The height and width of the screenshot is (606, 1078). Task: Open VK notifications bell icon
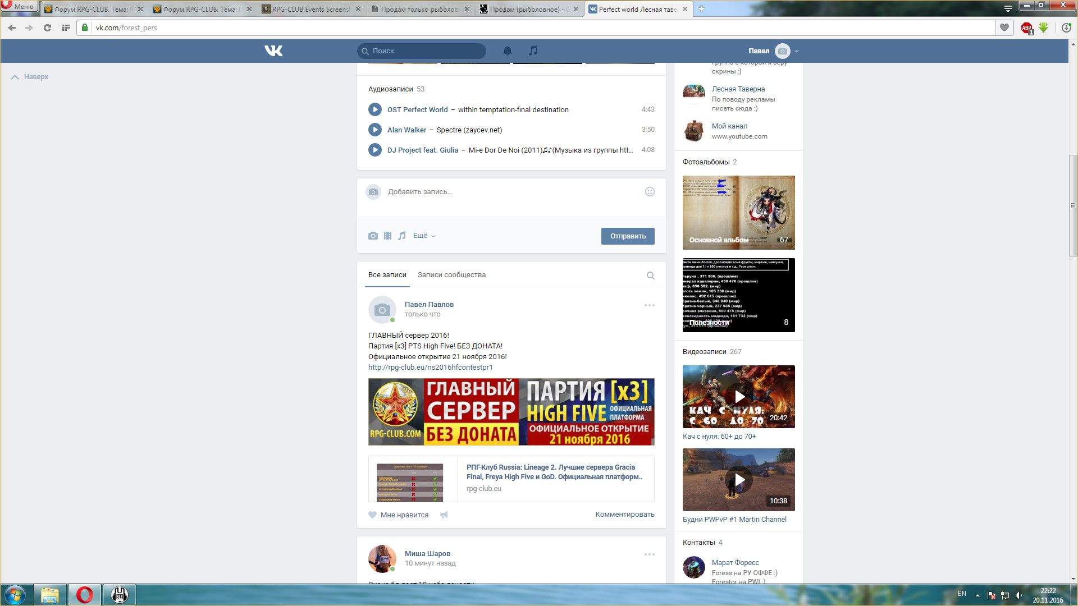[x=507, y=51]
